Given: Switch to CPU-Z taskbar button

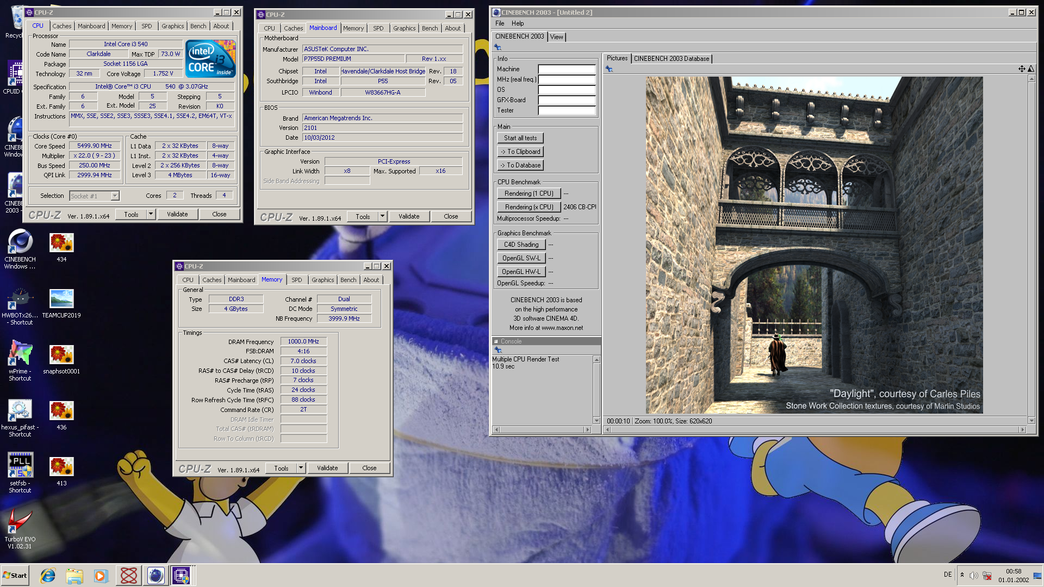Looking at the screenshot, I should point(182,576).
